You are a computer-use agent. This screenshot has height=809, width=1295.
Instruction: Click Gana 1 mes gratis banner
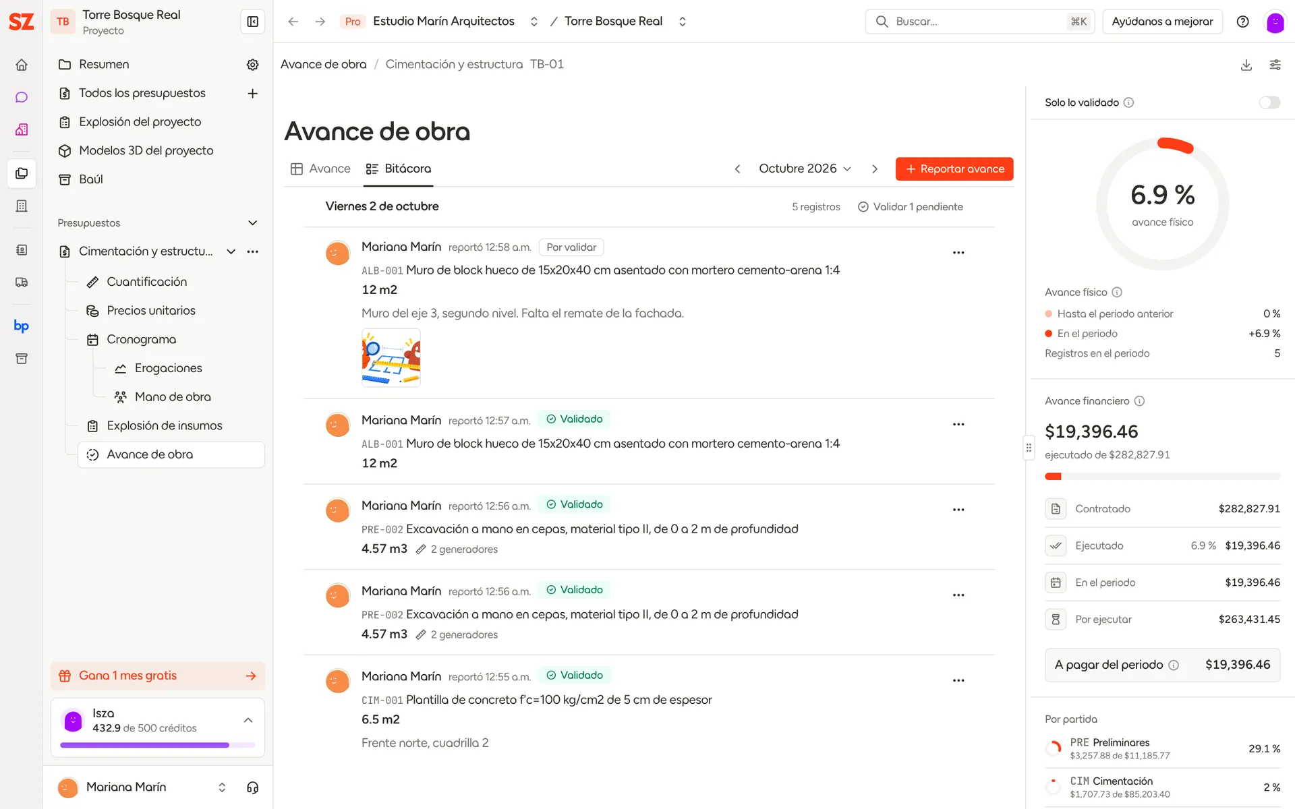point(157,676)
